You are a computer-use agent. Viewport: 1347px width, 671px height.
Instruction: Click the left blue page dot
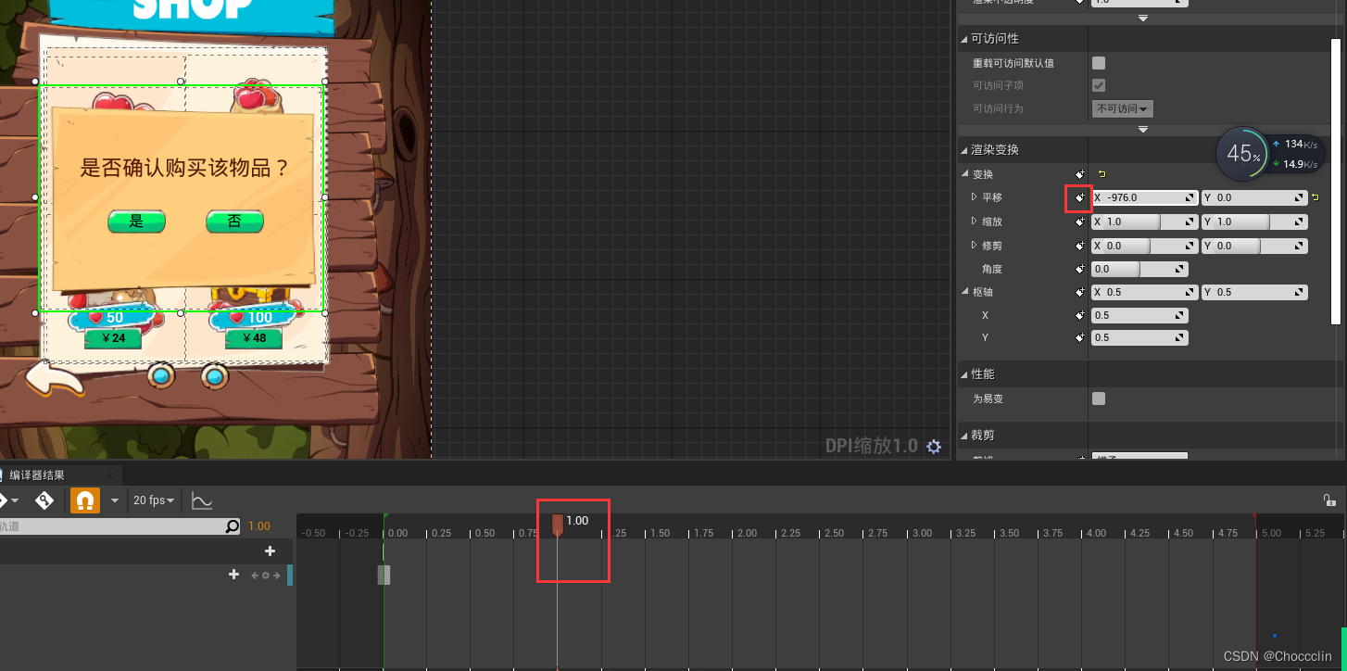(161, 376)
